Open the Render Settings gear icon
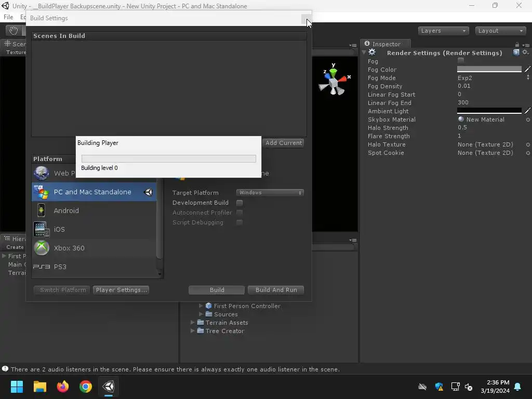532x399 pixels. (x=372, y=52)
